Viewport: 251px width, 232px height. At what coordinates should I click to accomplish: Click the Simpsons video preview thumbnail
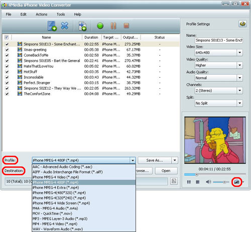[x=215, y=140]
